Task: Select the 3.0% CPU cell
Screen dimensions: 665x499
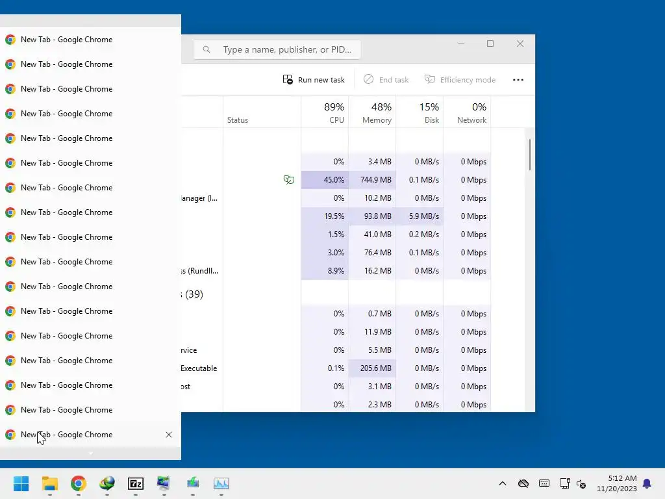Action: click(x=325, y=253)
